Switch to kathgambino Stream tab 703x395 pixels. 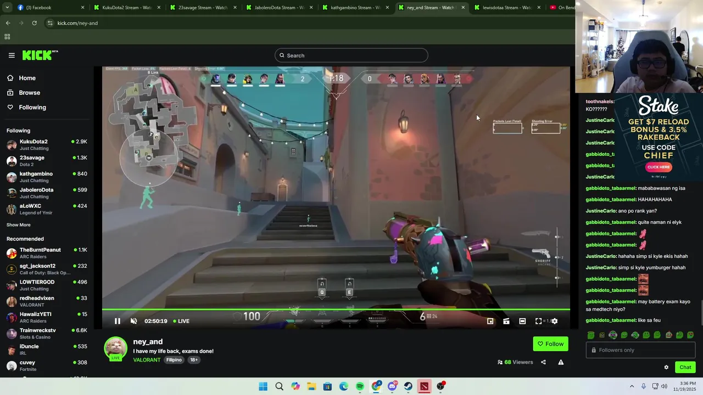(x=356, y=8)
